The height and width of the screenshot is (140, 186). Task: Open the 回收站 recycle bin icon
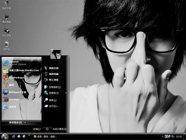click(x=7, y=46)
